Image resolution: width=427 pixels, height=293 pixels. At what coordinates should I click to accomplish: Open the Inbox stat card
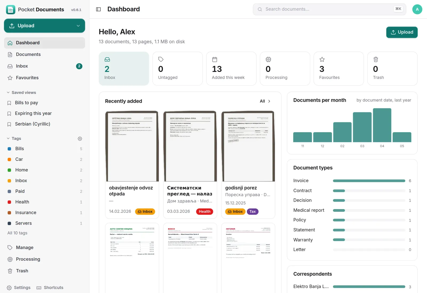pos(124,68)
